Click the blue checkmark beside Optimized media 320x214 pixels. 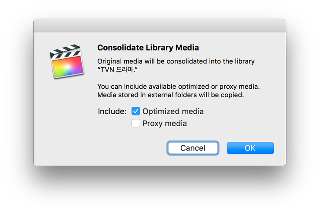coord(136,112)
